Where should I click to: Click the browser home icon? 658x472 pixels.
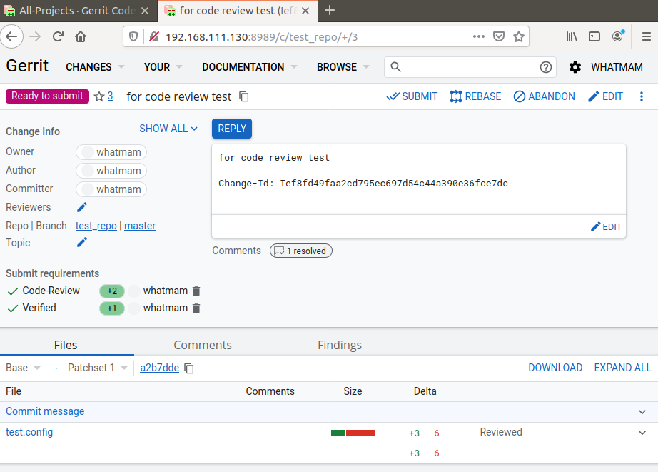pyautogui.click(x=81, y=37)
